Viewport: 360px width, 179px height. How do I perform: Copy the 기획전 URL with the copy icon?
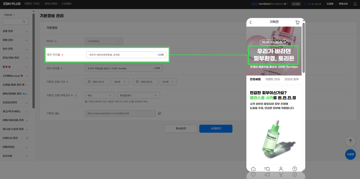click(160, 113)
